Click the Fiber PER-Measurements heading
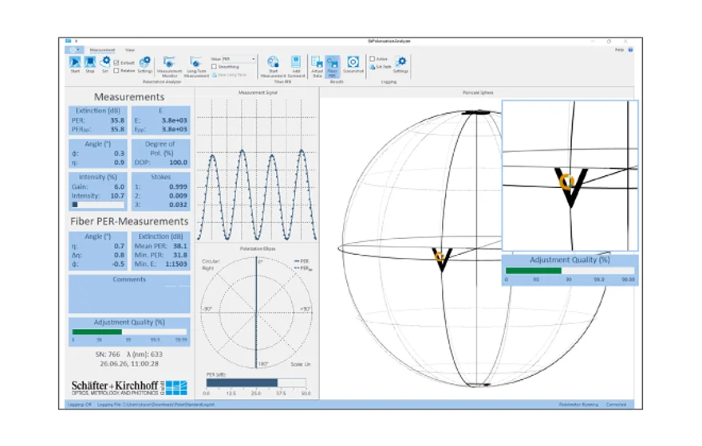The width and height of the screenshot is (702, 446). pos(129,221)
